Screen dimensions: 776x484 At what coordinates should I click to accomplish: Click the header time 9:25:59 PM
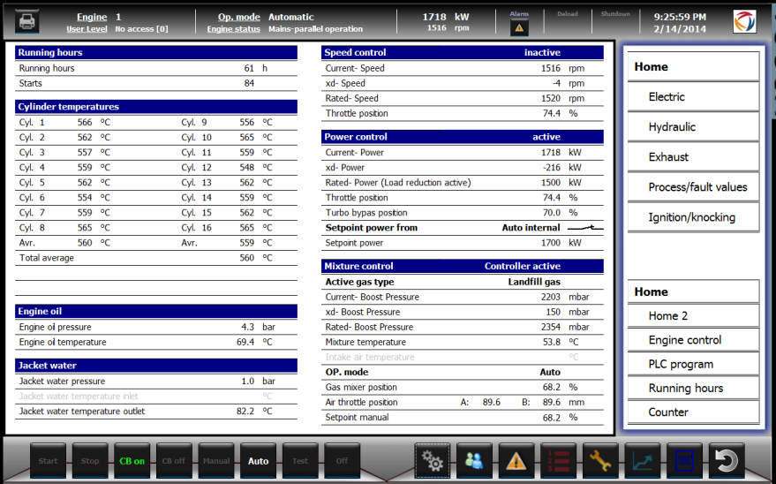(x=680, y=17)
